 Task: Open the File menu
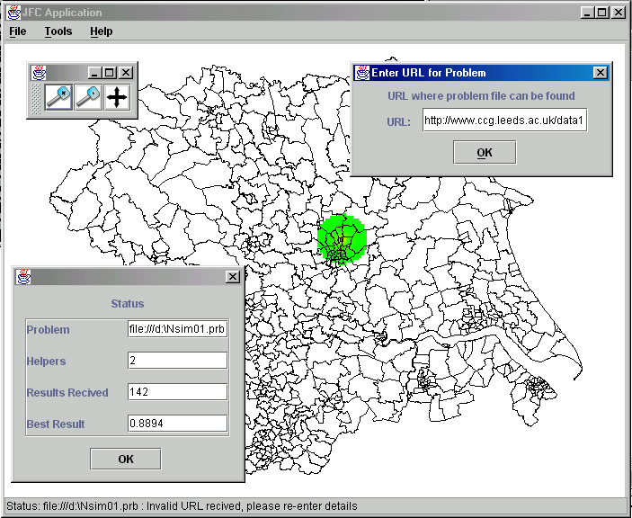click(x=18, y=31)
